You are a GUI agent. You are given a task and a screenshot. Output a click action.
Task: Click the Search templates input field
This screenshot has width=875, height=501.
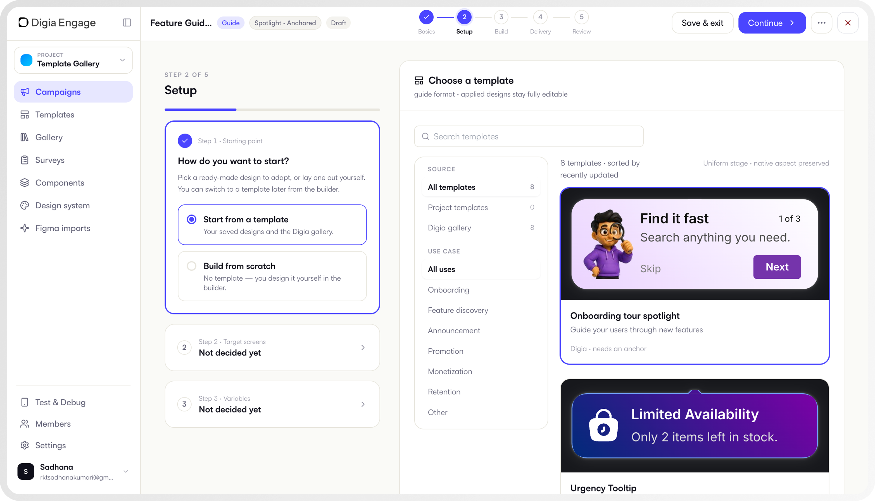529,137
